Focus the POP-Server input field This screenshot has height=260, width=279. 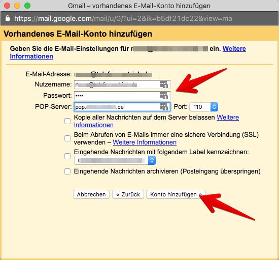(122, 107)
